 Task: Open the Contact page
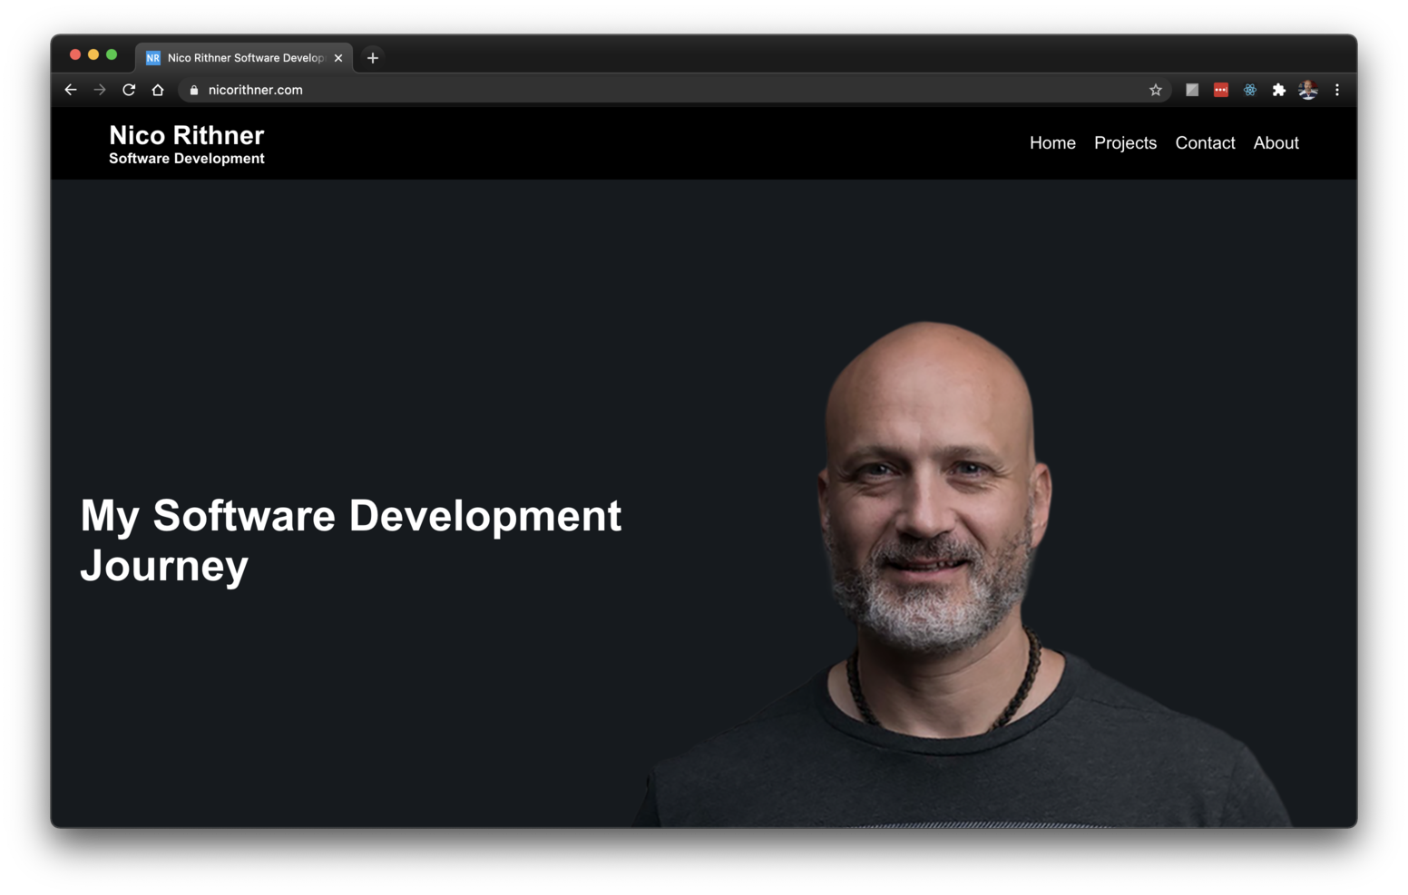(1205, 142)
